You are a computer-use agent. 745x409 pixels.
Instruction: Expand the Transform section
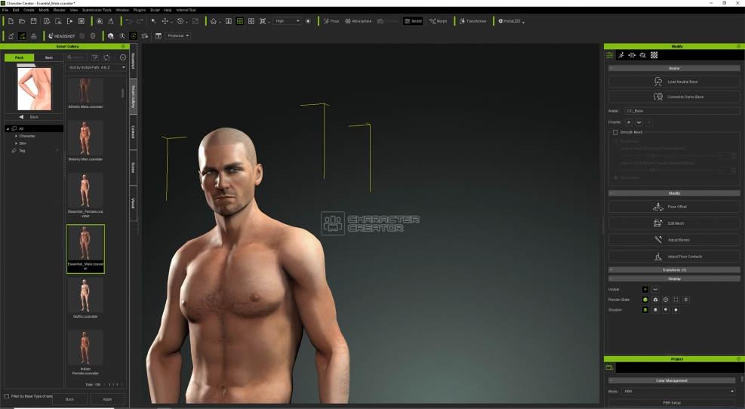click(x=673, y=269)
